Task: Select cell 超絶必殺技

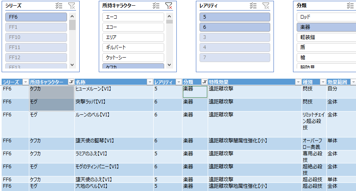Action: coord(314,170)
